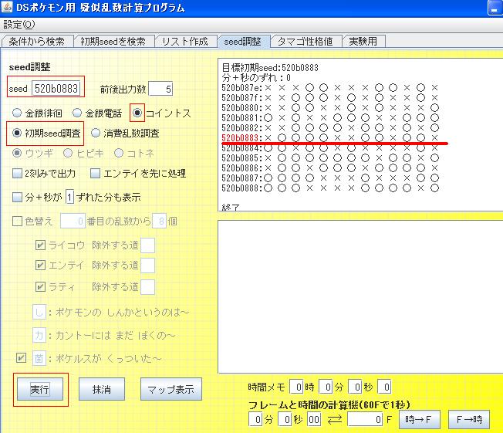
Task: Click the エンテイ 除外する道 field
Action: [x=148, y=266]
